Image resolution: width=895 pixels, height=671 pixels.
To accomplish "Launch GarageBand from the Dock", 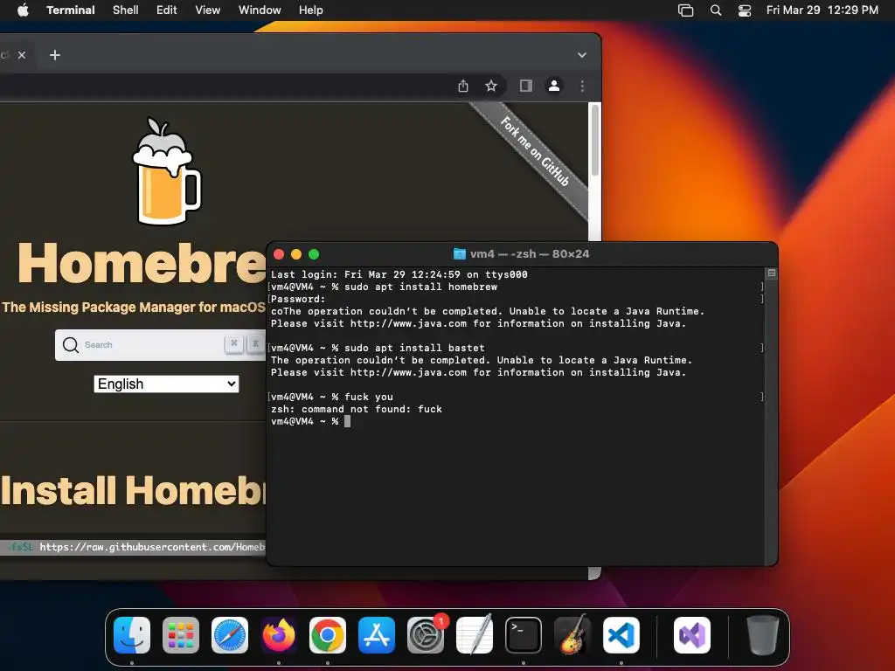I will click(x=572, y=635).
